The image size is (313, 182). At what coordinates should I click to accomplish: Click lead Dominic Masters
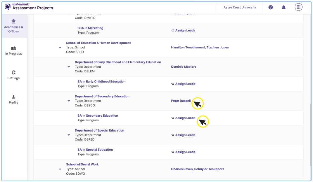[x=184, y=67]
